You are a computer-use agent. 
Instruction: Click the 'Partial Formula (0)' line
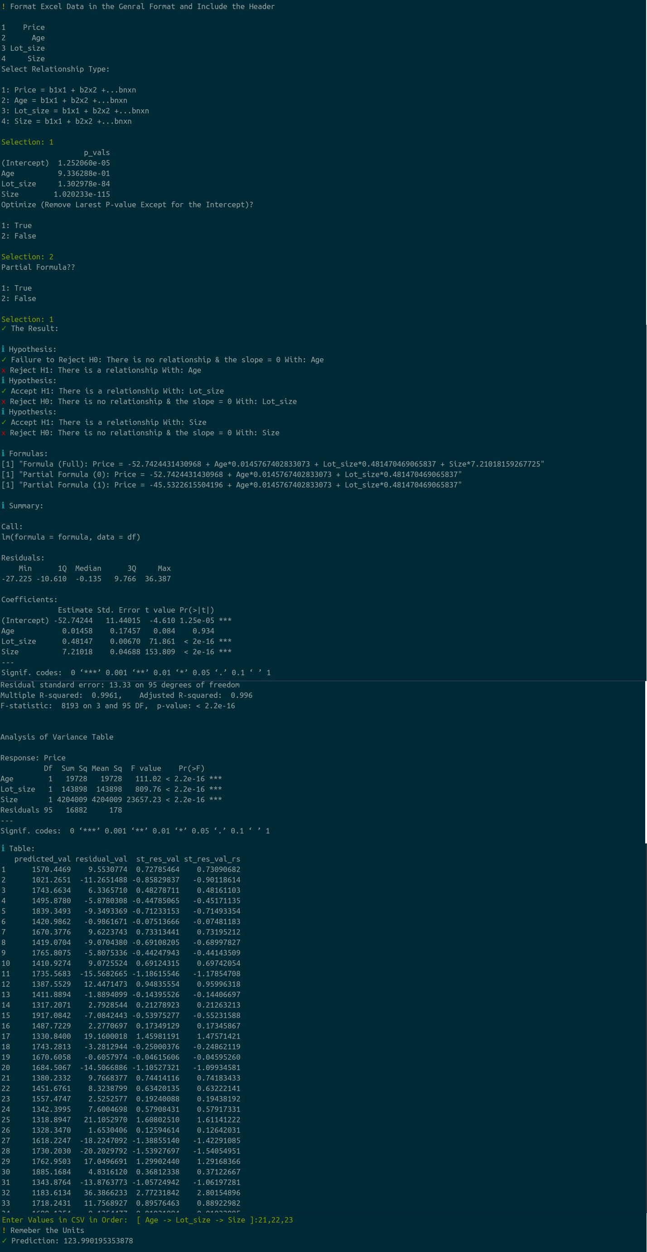pyautogui.click(x=231, y=474)
